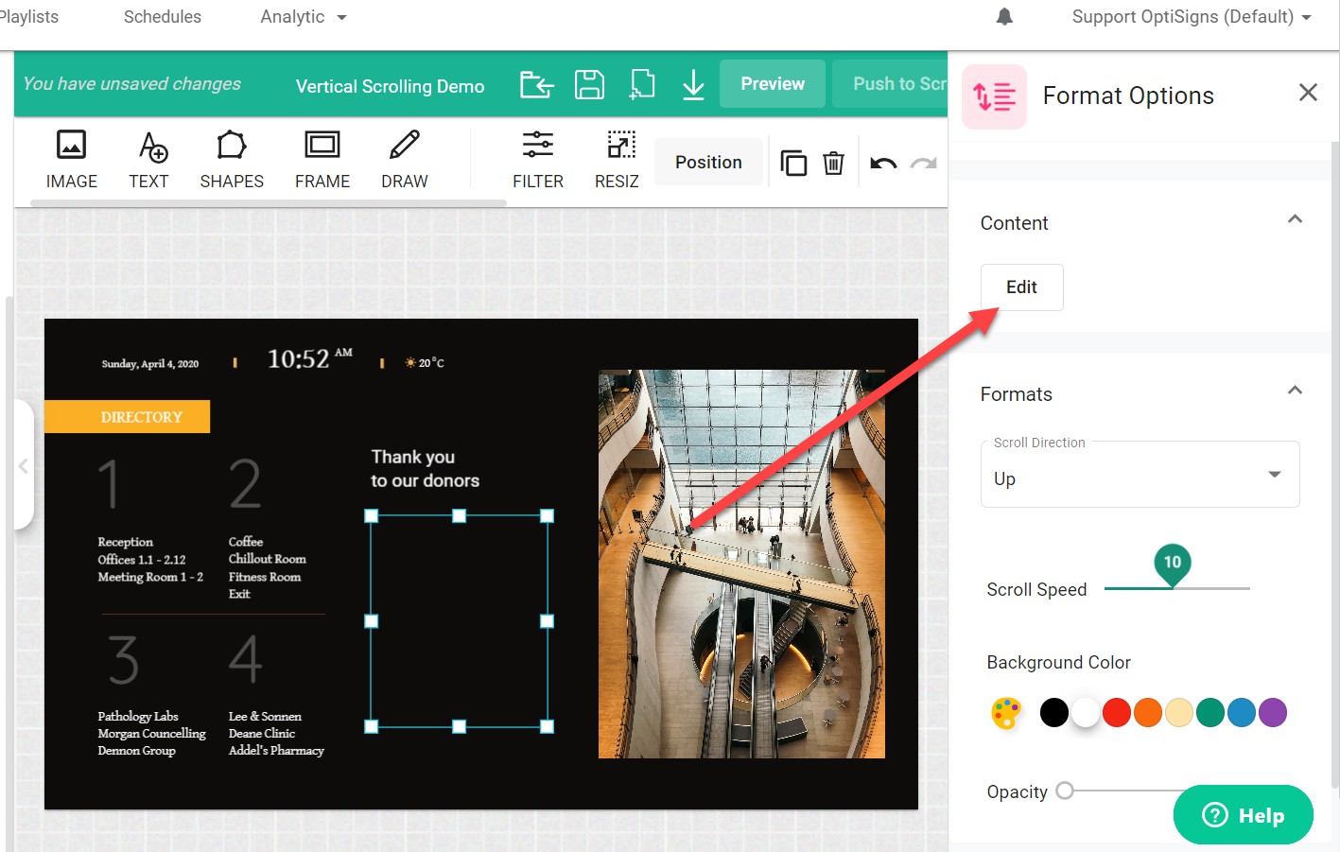The height and width of the screenshot is (852, 1340).
Task: Open the Scroll Direction dropdown
Action: click(1140, 477)
